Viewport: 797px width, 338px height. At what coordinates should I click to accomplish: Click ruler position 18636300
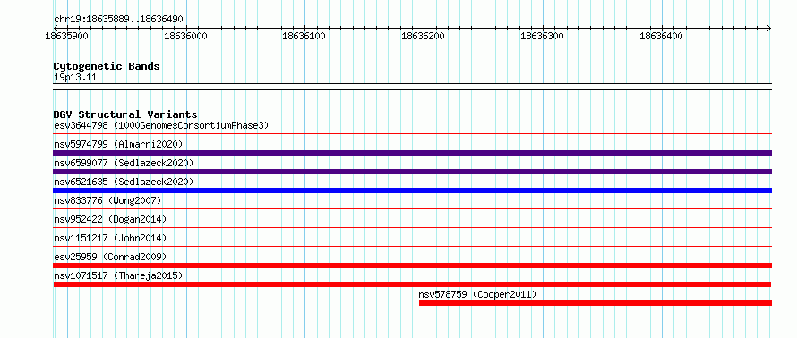point(543,36)
